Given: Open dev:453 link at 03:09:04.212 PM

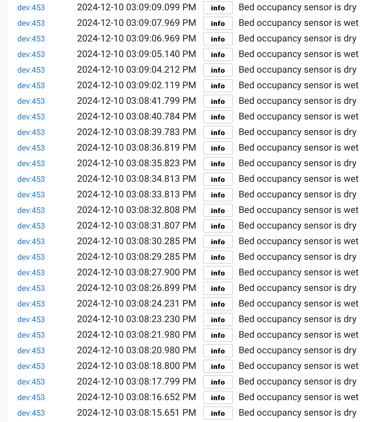Looking at the screenshot, I should pyautogui.click(x=31, y=70).
